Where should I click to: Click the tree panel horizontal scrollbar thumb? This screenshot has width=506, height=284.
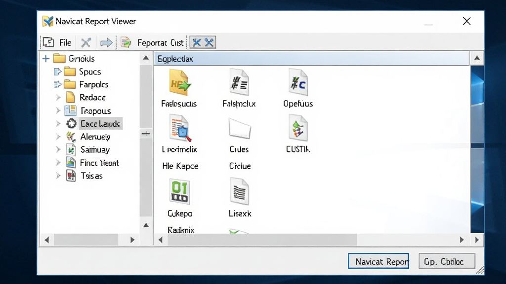(x=86, y=240)
